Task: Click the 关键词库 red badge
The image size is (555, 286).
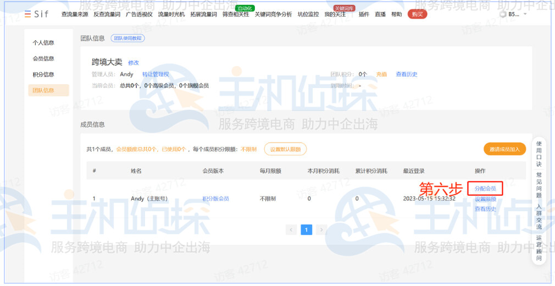Action: pyautogui.click(x=344, y=8)
